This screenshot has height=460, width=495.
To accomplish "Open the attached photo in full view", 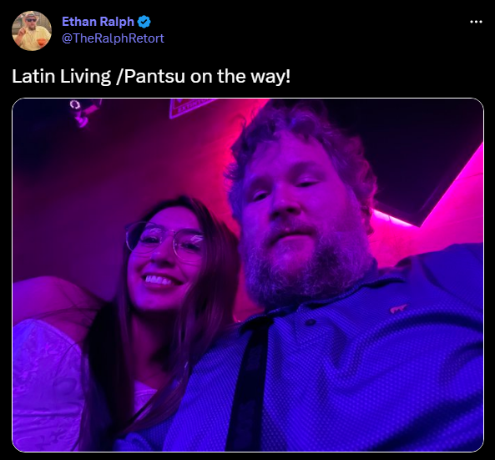I will click(248, 275).
